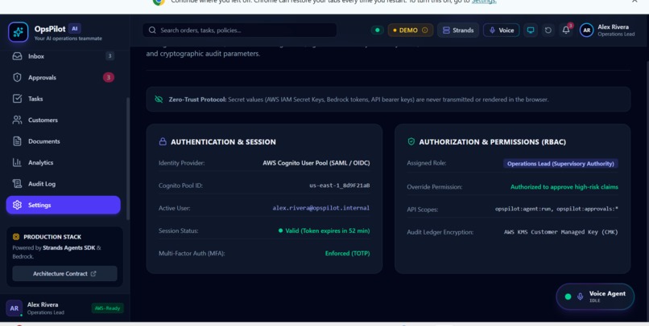
Task: Click the green status indicator pill
Action: point(377,31)
